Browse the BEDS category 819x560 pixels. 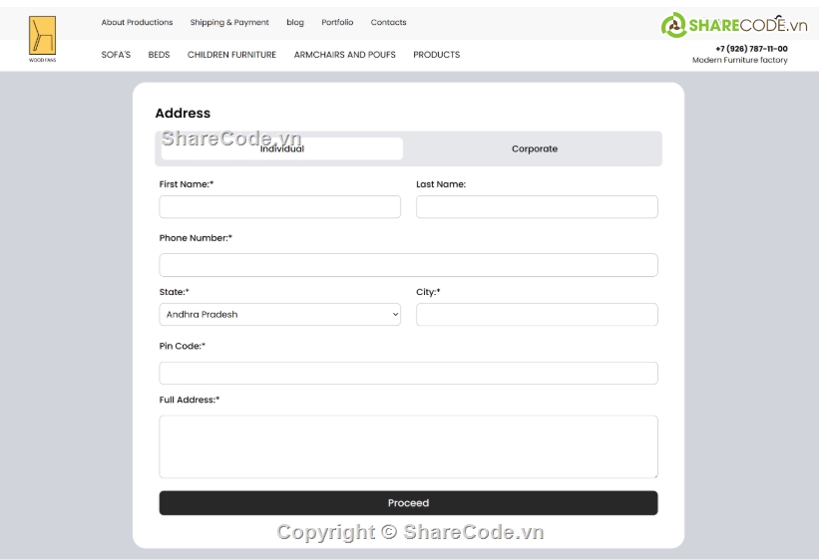point(159,55)
